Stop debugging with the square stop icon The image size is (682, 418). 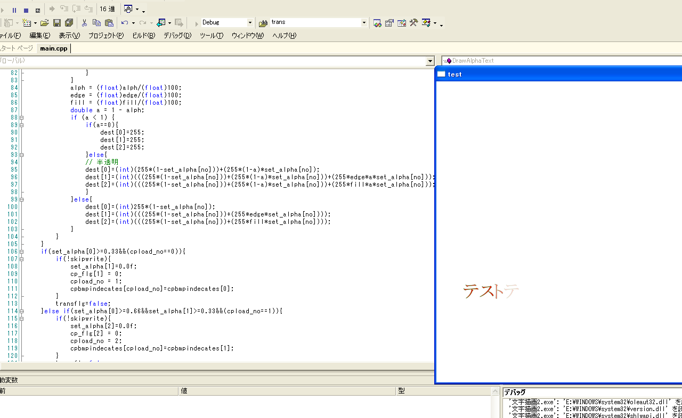[x=26, y=10]
